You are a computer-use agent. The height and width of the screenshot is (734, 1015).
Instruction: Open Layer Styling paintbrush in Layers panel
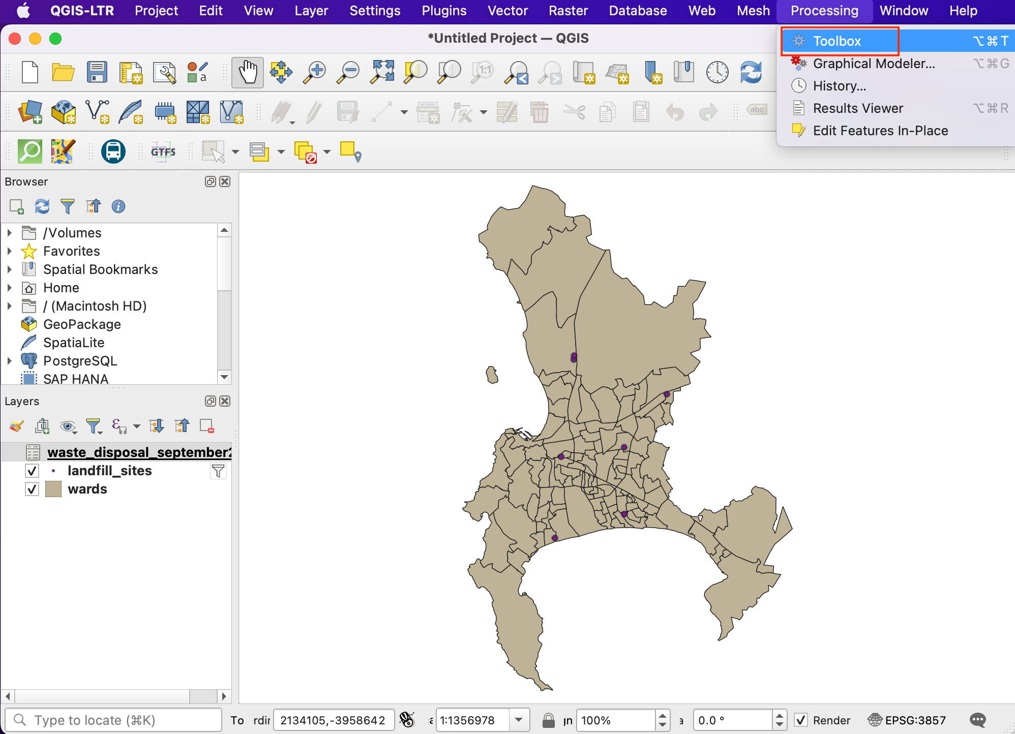coord(17,426)
